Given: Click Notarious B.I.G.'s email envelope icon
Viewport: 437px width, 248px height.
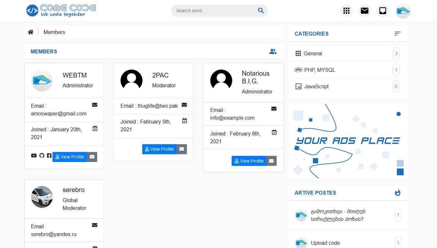Looking at the screenshot, I should [274, 109].
